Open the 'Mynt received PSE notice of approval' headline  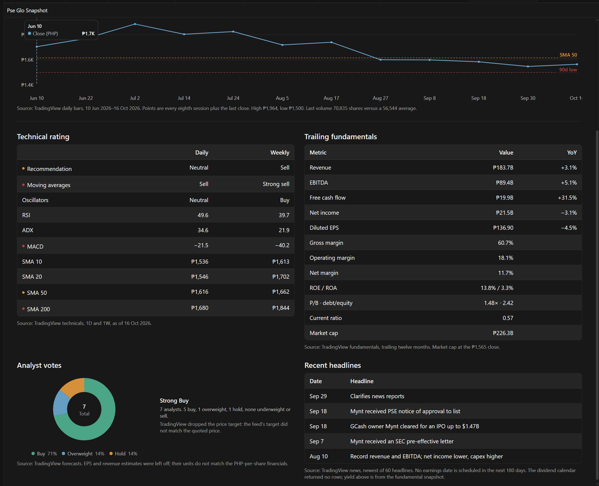405,411
